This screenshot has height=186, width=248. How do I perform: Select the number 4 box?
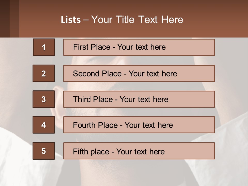(x=44, y=125)
